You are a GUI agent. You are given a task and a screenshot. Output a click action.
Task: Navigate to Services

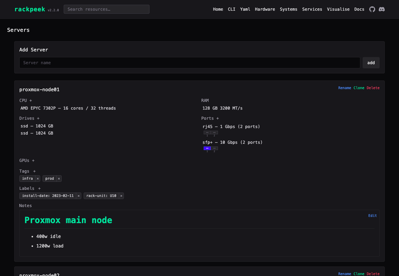point(312,9)
